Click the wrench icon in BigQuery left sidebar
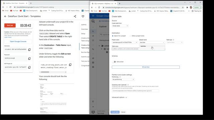Image resolution: width=214 pixels, height=120 pixels. (x=93, y=49)
